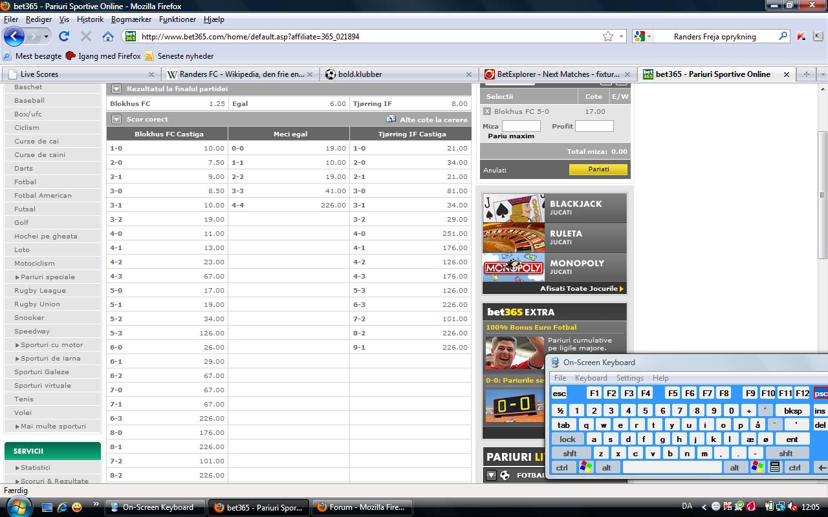Switch to the bold.klubber tab

click(x=399, y=74)
